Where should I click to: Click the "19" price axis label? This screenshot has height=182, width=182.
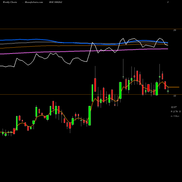point(174,30)
